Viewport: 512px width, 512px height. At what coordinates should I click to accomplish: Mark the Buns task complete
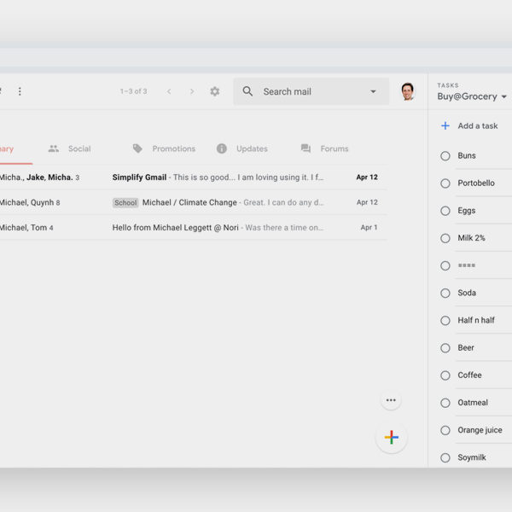pos(445,155)
